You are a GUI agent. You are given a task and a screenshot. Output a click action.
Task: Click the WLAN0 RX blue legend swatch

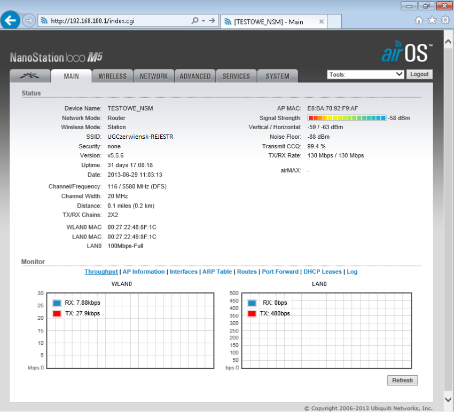click(x=57, y=303)
